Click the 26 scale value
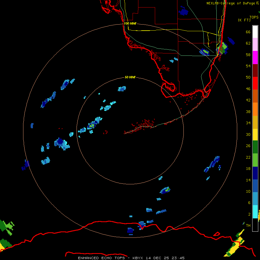 coord(248,146)
